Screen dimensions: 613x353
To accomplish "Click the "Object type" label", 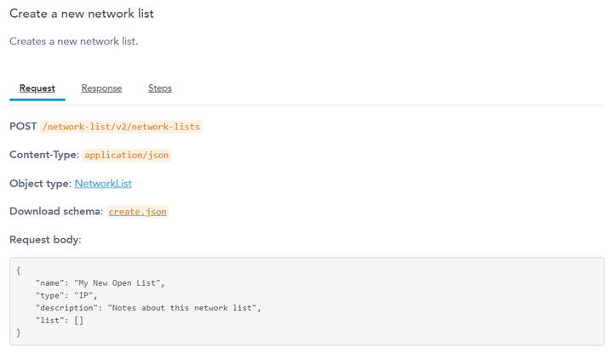I will 40,183.
